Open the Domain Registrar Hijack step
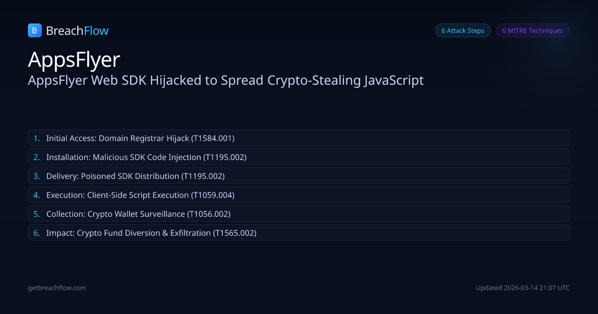The height and width of the screenshot is (314, 598). tap(140, 138)
